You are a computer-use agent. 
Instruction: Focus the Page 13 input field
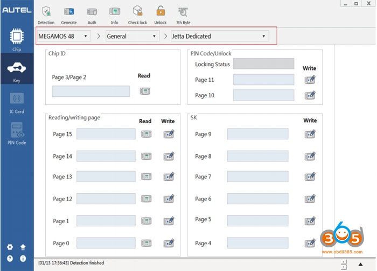coord(106,176)
